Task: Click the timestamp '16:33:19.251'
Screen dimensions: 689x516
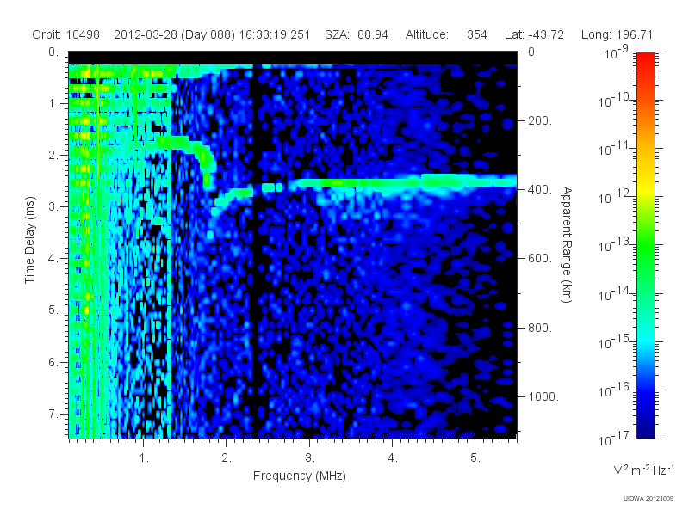Action: point(275,34)
